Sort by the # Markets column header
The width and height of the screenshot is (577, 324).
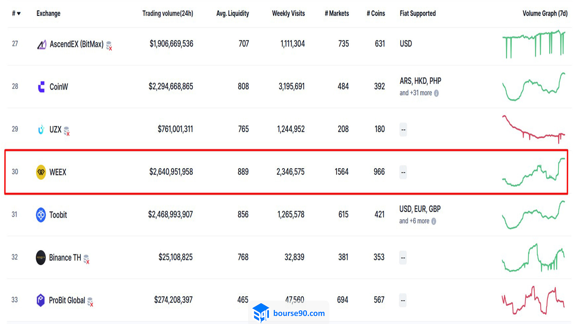pos(337,13)
